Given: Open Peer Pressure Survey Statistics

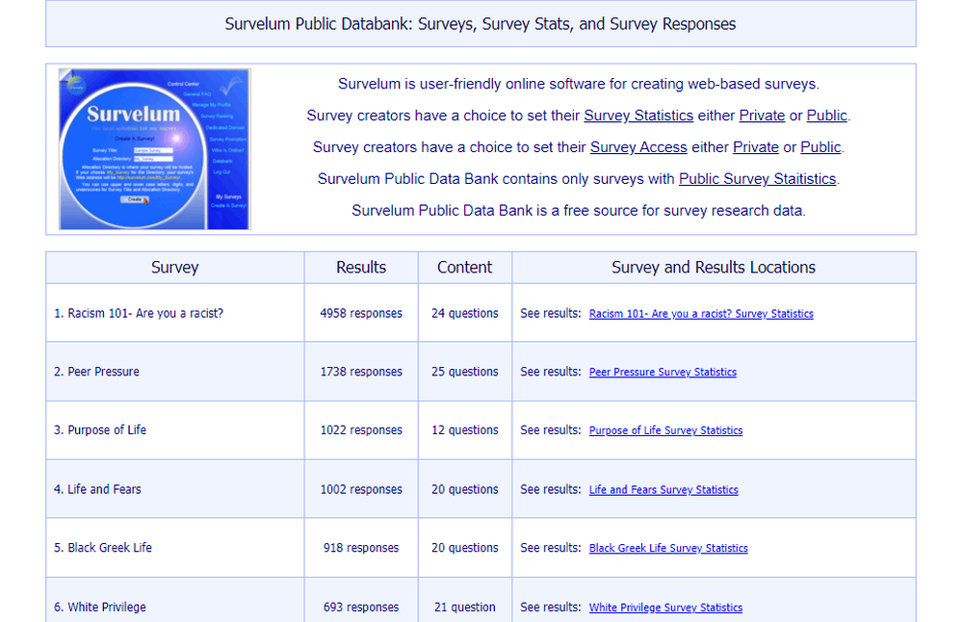Looking at the screenshot, I should pos(663,372).
